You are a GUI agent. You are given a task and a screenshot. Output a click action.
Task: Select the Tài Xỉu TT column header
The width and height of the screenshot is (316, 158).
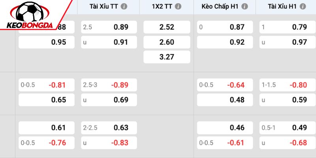(108, 7)
